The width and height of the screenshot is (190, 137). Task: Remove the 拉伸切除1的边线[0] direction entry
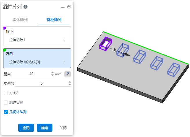tap(63, 62)
